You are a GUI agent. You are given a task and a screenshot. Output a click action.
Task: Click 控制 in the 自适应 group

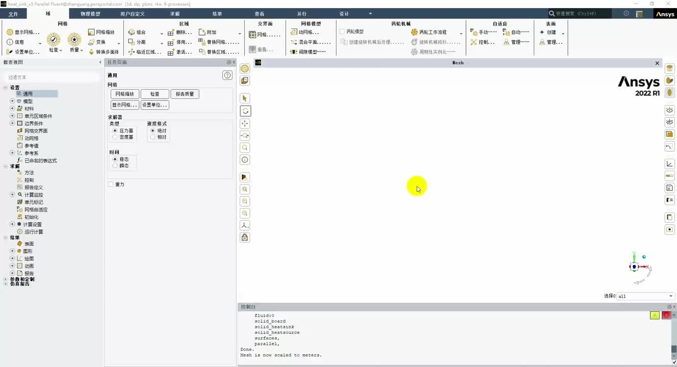coord(482,42)
